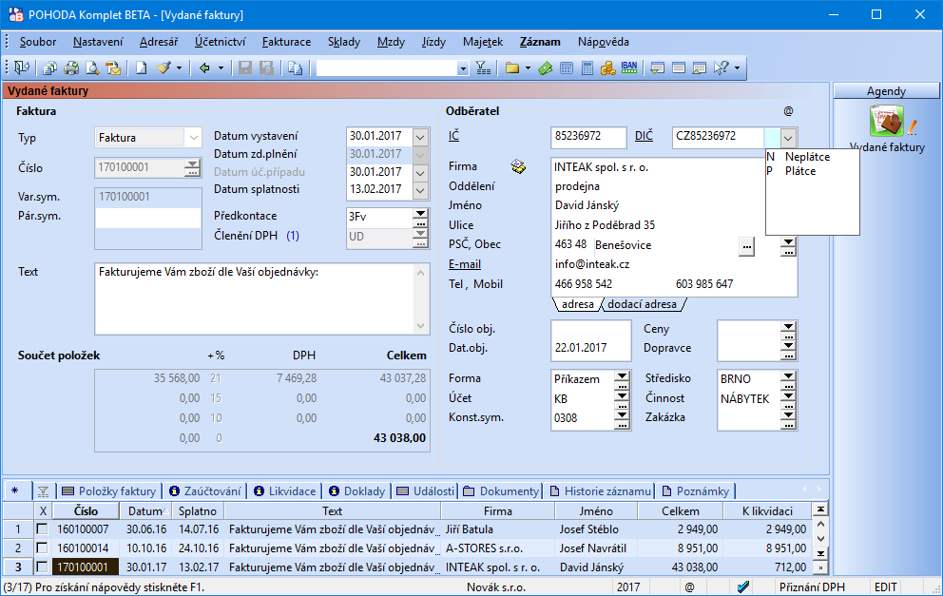Click the broom cleanup toolbar icon
Viewport: 943px width, 596px height.
pyautogui.click(x=164, y=67)
